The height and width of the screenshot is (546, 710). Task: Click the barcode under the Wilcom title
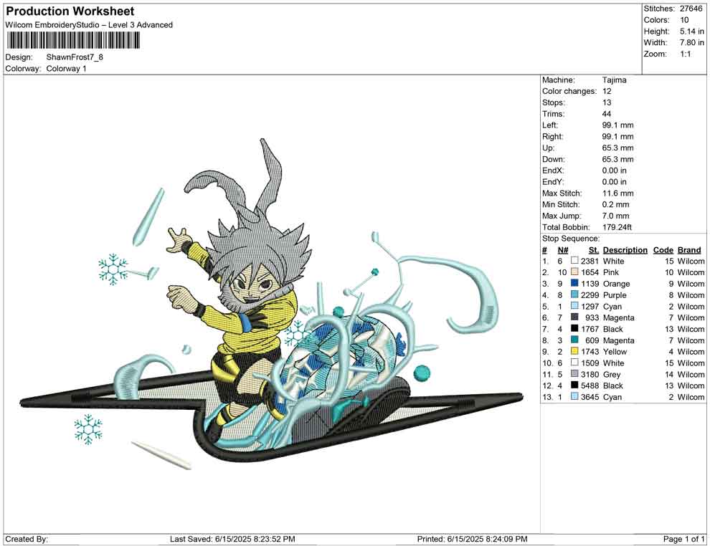tap(73, 41)
